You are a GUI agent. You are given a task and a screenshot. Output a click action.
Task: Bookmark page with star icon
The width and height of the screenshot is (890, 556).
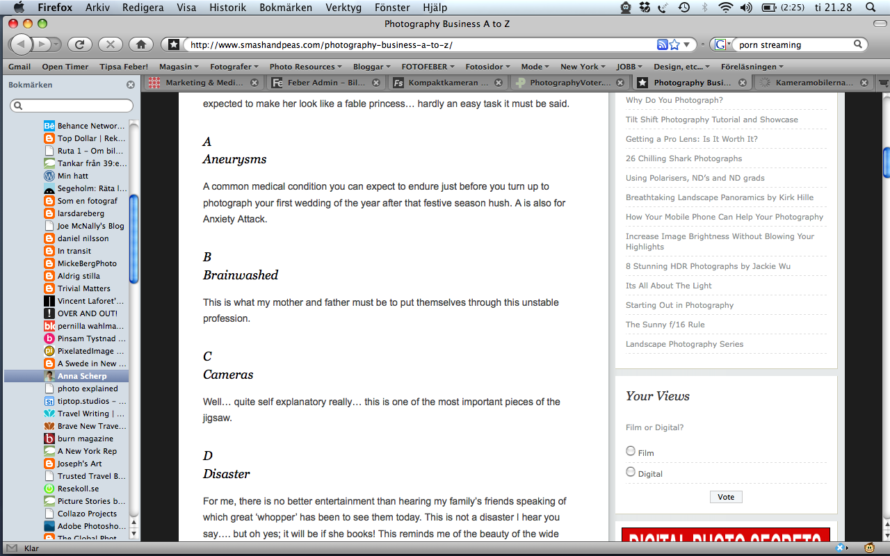[x=674, y=44]
